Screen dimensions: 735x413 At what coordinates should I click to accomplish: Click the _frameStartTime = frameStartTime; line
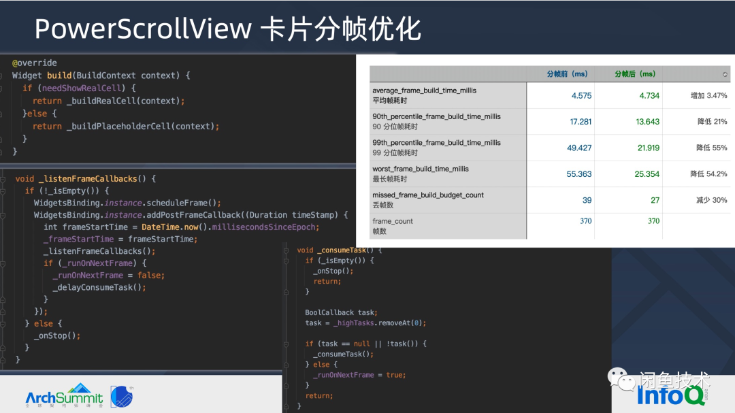point(120,239)
